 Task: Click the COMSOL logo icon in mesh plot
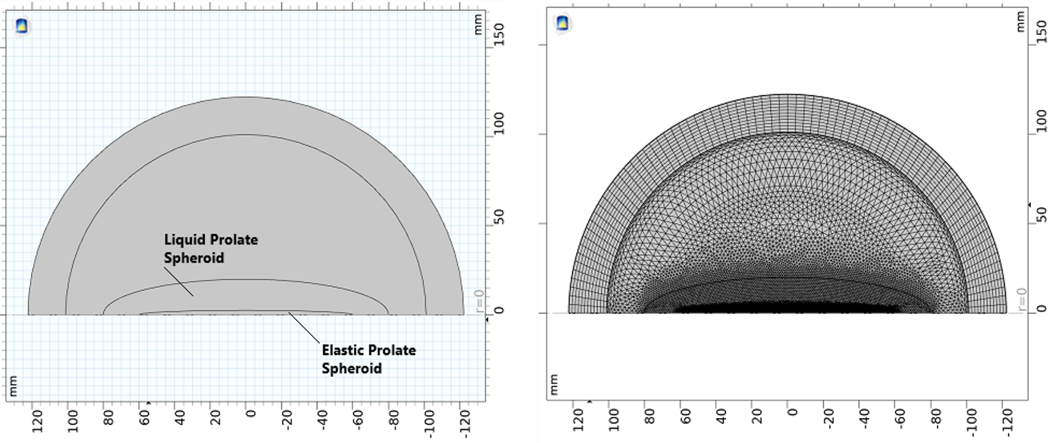click(563, 23)
